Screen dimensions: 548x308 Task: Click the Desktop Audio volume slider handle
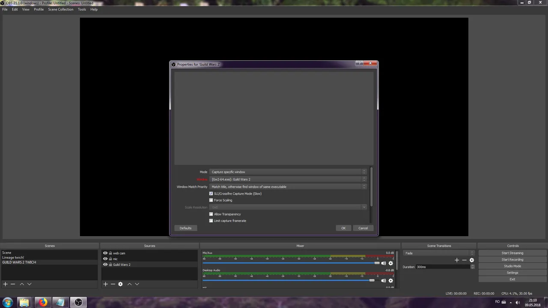372,280
